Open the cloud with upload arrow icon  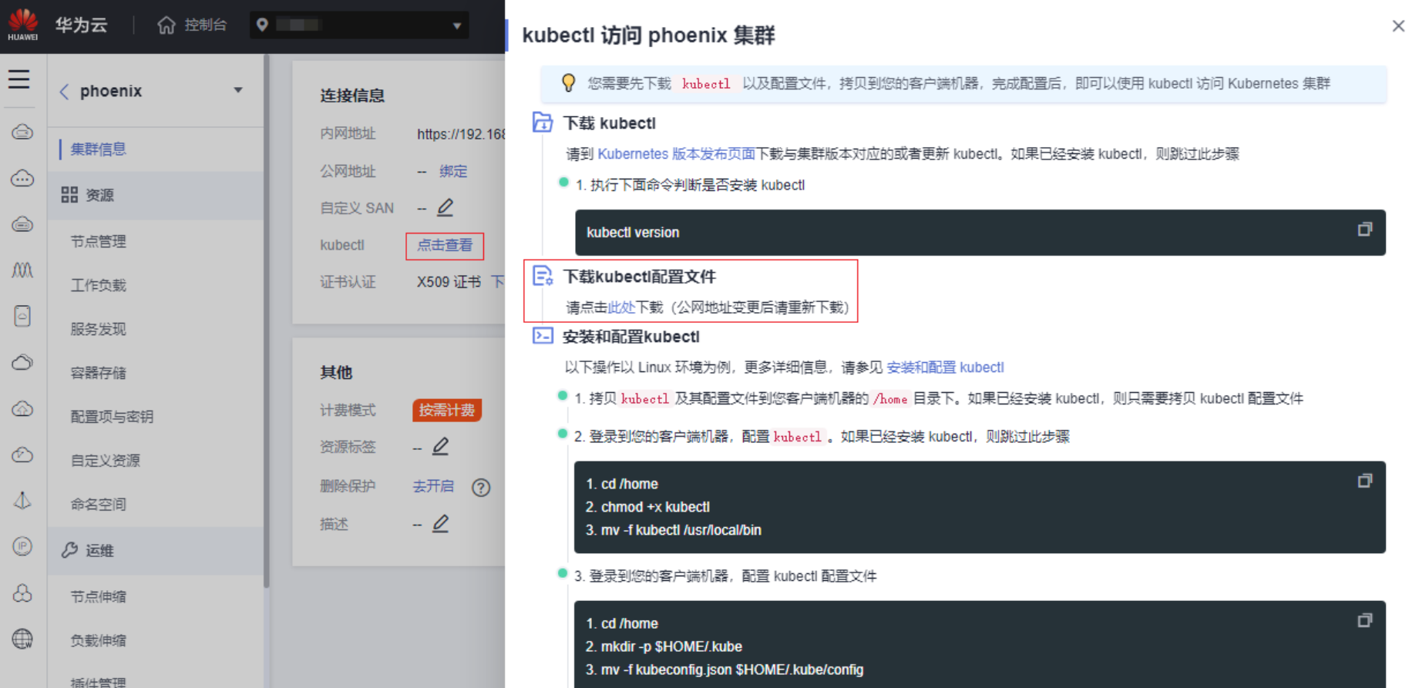click(22, 408)
